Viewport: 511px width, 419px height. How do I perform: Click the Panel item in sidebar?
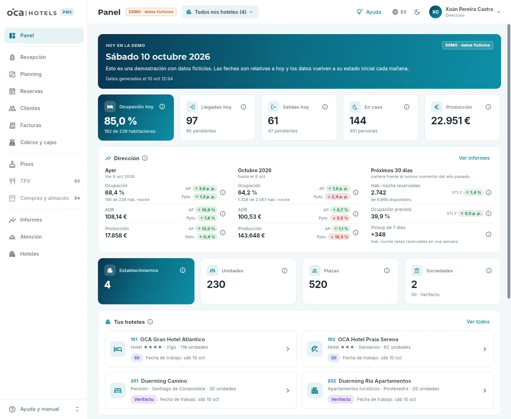point(44,36)
